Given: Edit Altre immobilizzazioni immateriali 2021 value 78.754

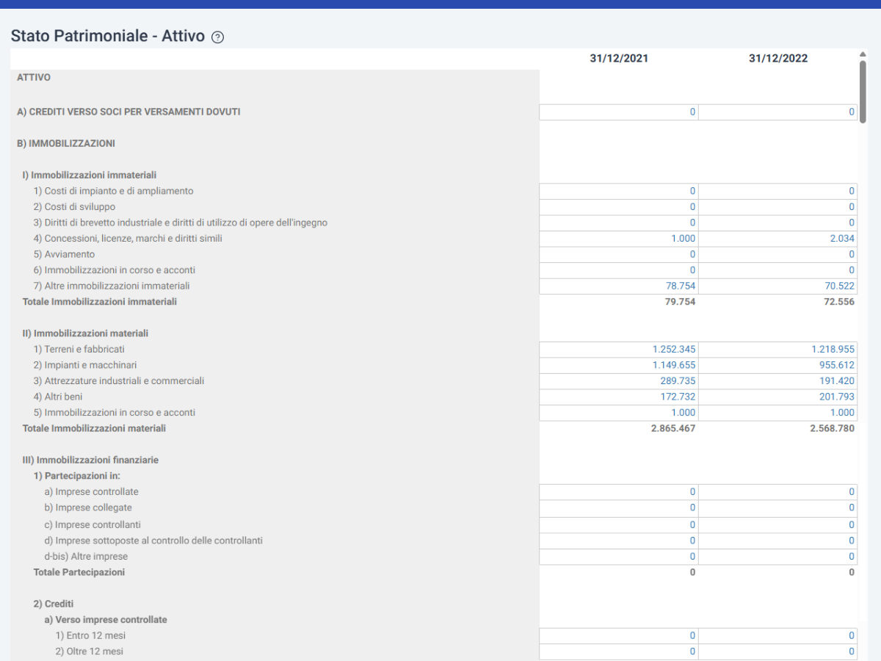Looking at the screenshot, I should pyautogui.click(x=619, y=286).
